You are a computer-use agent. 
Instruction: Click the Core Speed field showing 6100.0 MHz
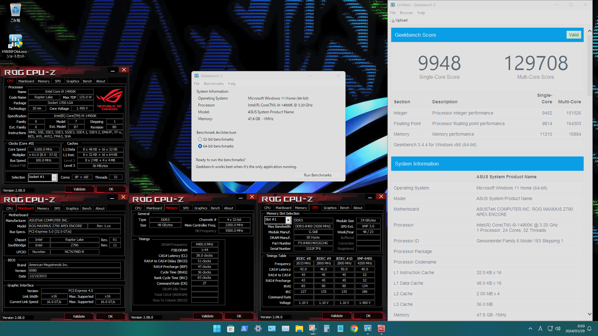(x=44, y=149)
